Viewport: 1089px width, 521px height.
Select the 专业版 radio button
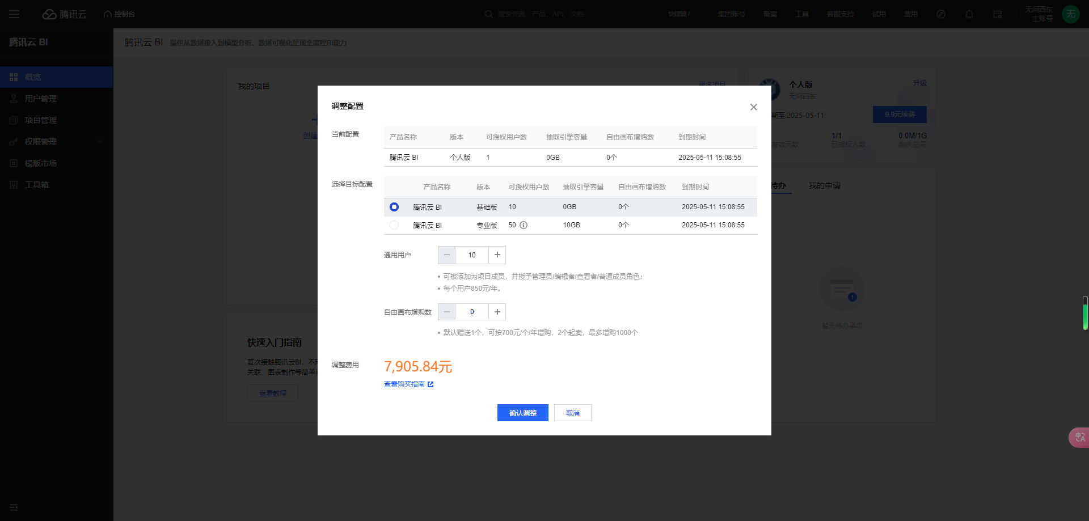click(x=394, y=225)
